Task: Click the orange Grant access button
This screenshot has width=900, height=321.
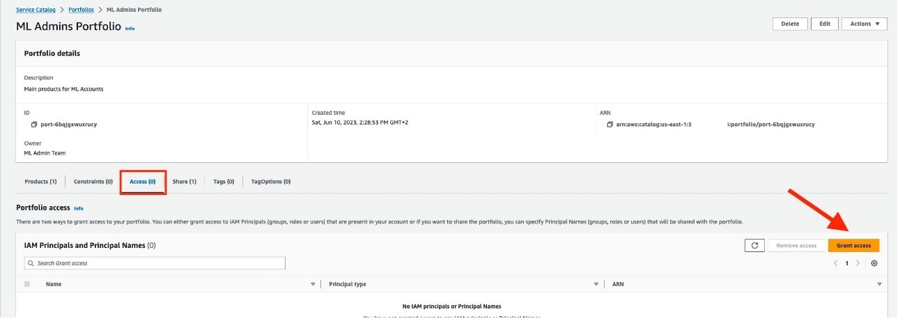Action: [853, 245]
